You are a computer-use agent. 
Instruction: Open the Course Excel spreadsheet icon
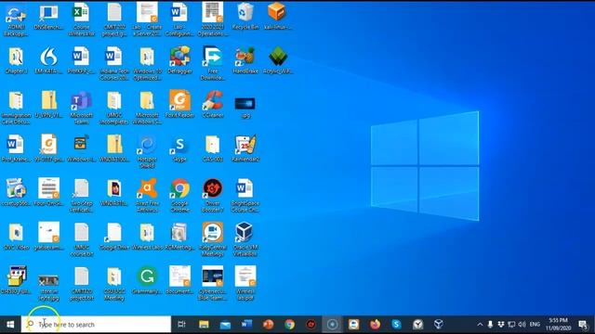point(81,19)
